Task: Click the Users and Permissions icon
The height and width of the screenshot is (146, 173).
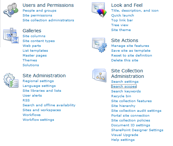Action: [x=11, y=10]
